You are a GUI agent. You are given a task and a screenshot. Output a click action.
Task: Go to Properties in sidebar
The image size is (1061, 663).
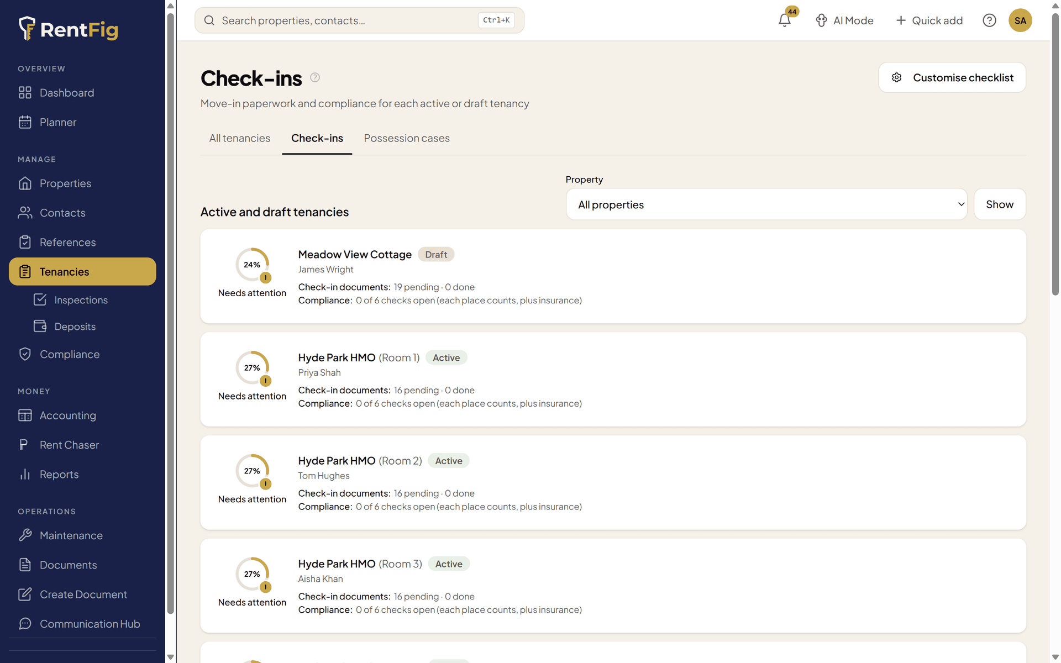pyautogui.click(x=82, y=183)
